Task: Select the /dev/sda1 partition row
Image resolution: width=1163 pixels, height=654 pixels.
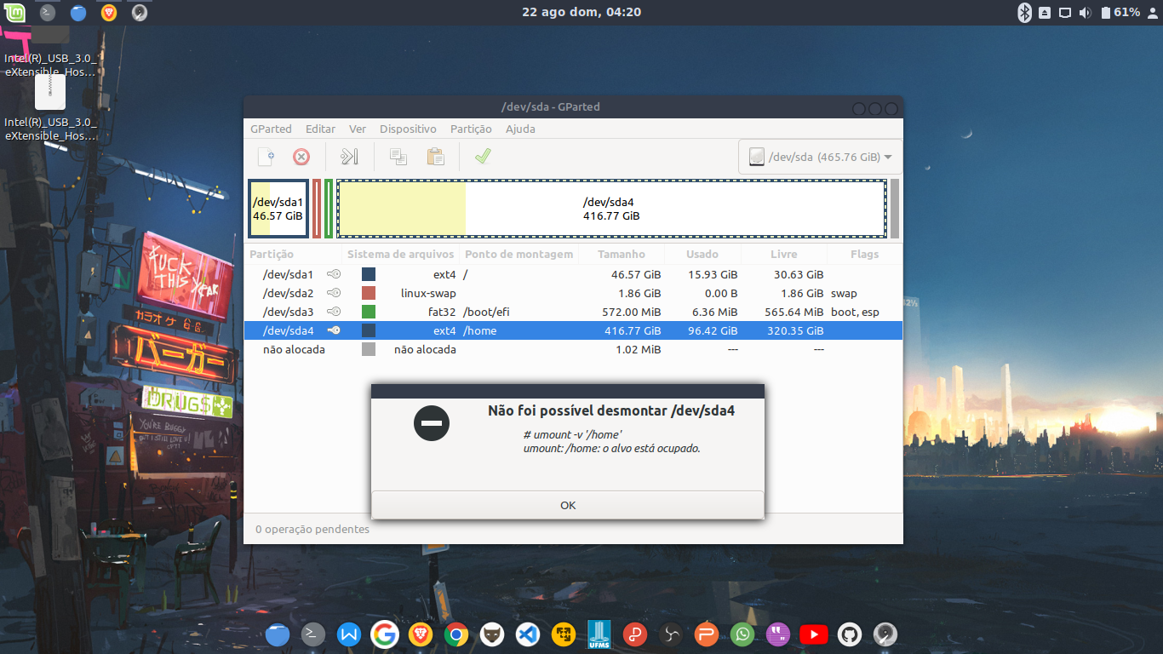Action: 573,274
